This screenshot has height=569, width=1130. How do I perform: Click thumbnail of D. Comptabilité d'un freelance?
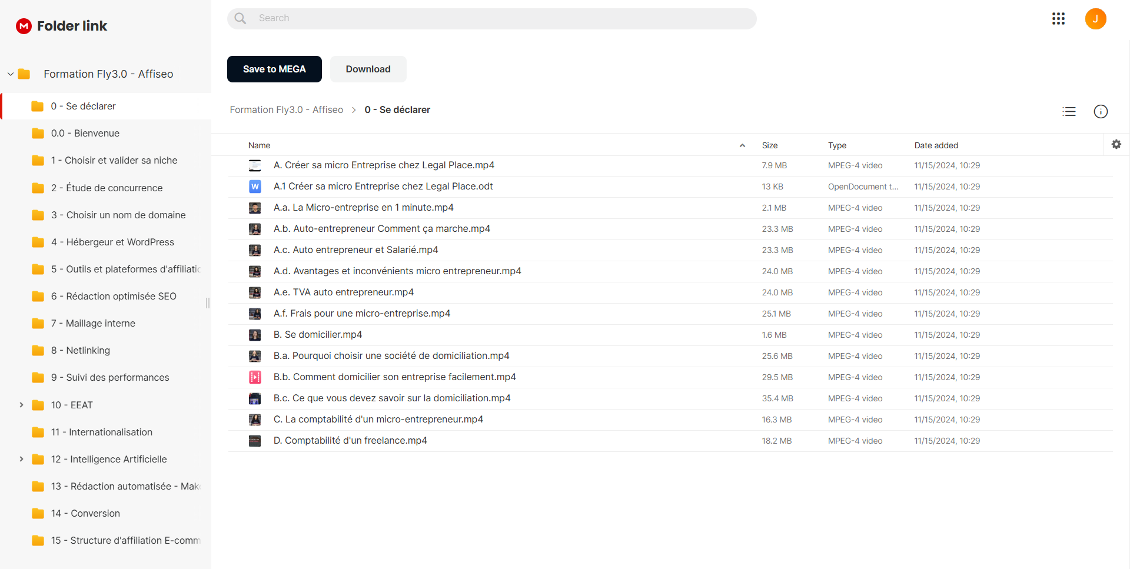pos(255,441)
